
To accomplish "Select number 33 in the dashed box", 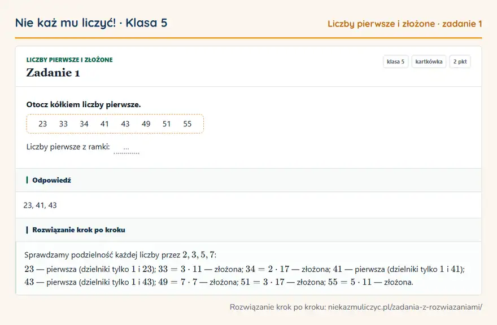I will click(63, 124).
